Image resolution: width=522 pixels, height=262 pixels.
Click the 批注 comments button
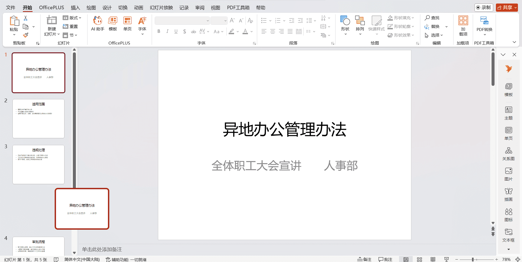coord(385,259)
